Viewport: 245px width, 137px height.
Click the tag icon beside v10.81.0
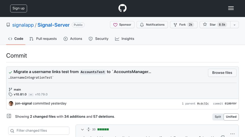point(10,94)
